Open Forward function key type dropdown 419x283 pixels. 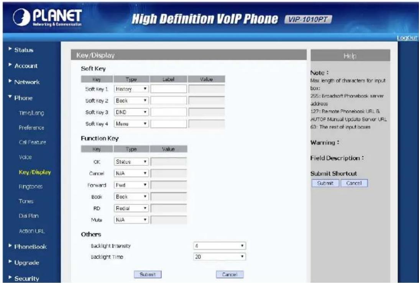click(131, 185)
